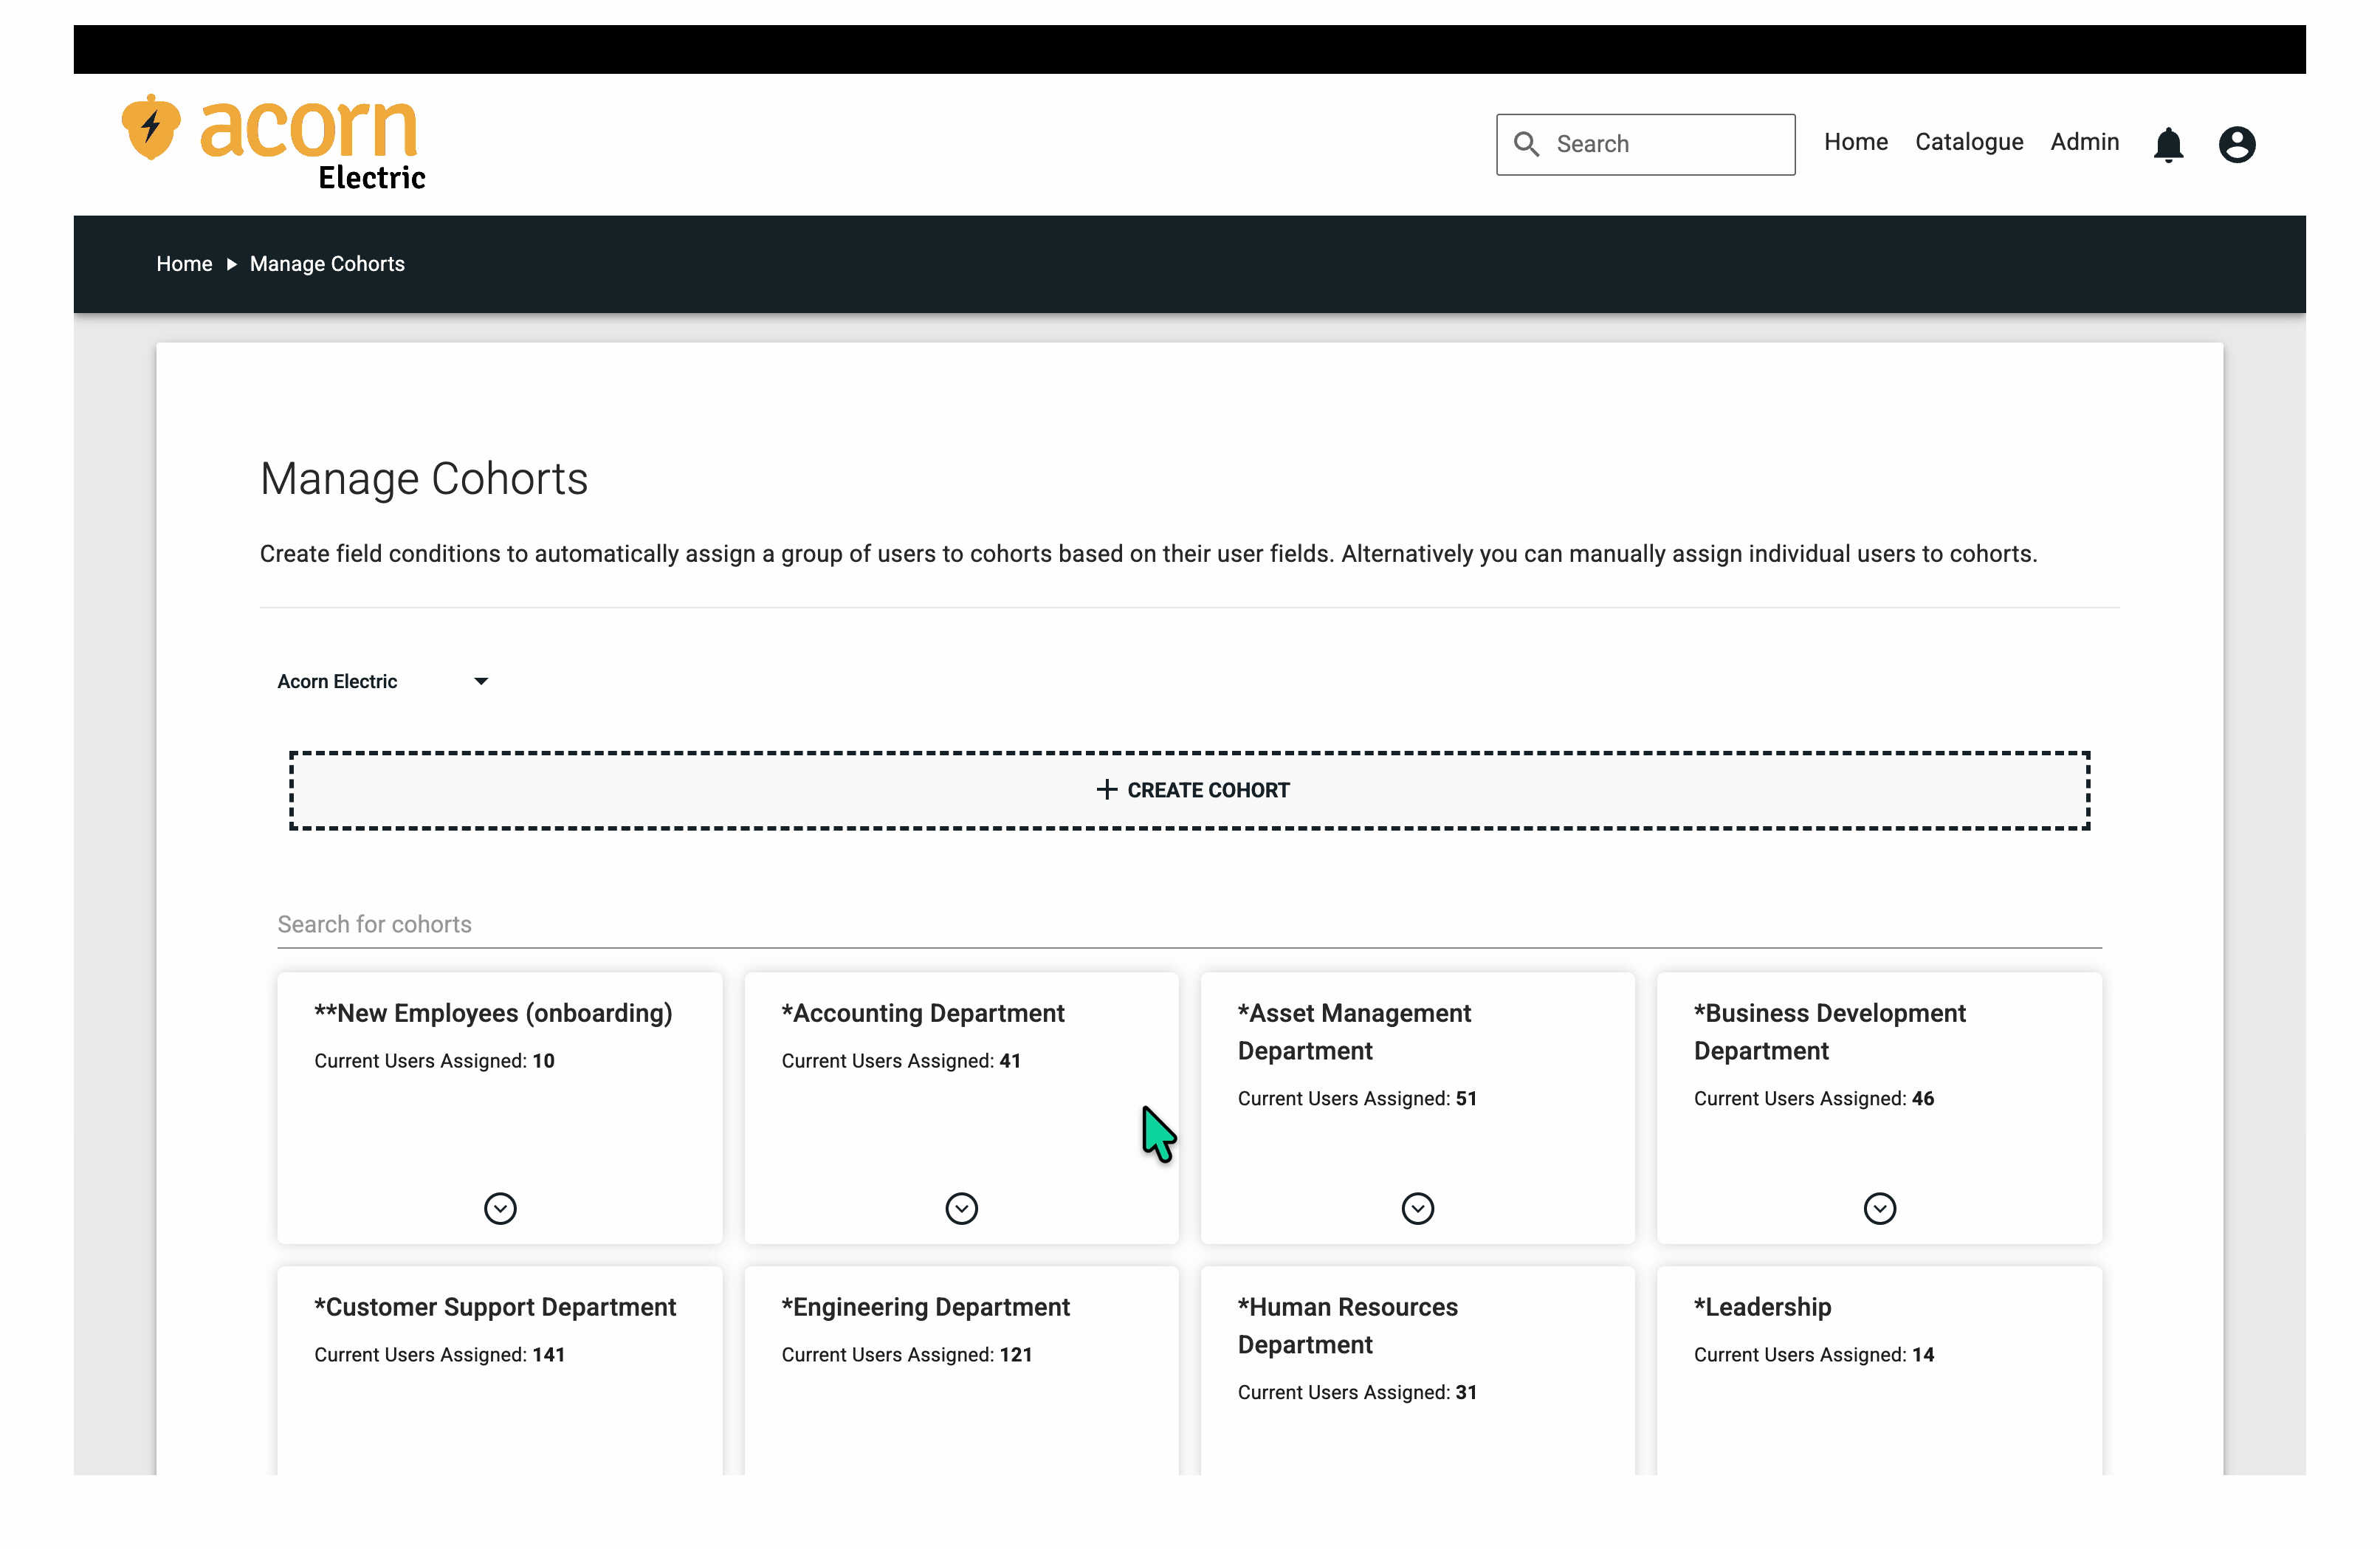Select the *Business Development Department title
Viewport: 2380px width, 1549px height.
tap(1829, 1032)
